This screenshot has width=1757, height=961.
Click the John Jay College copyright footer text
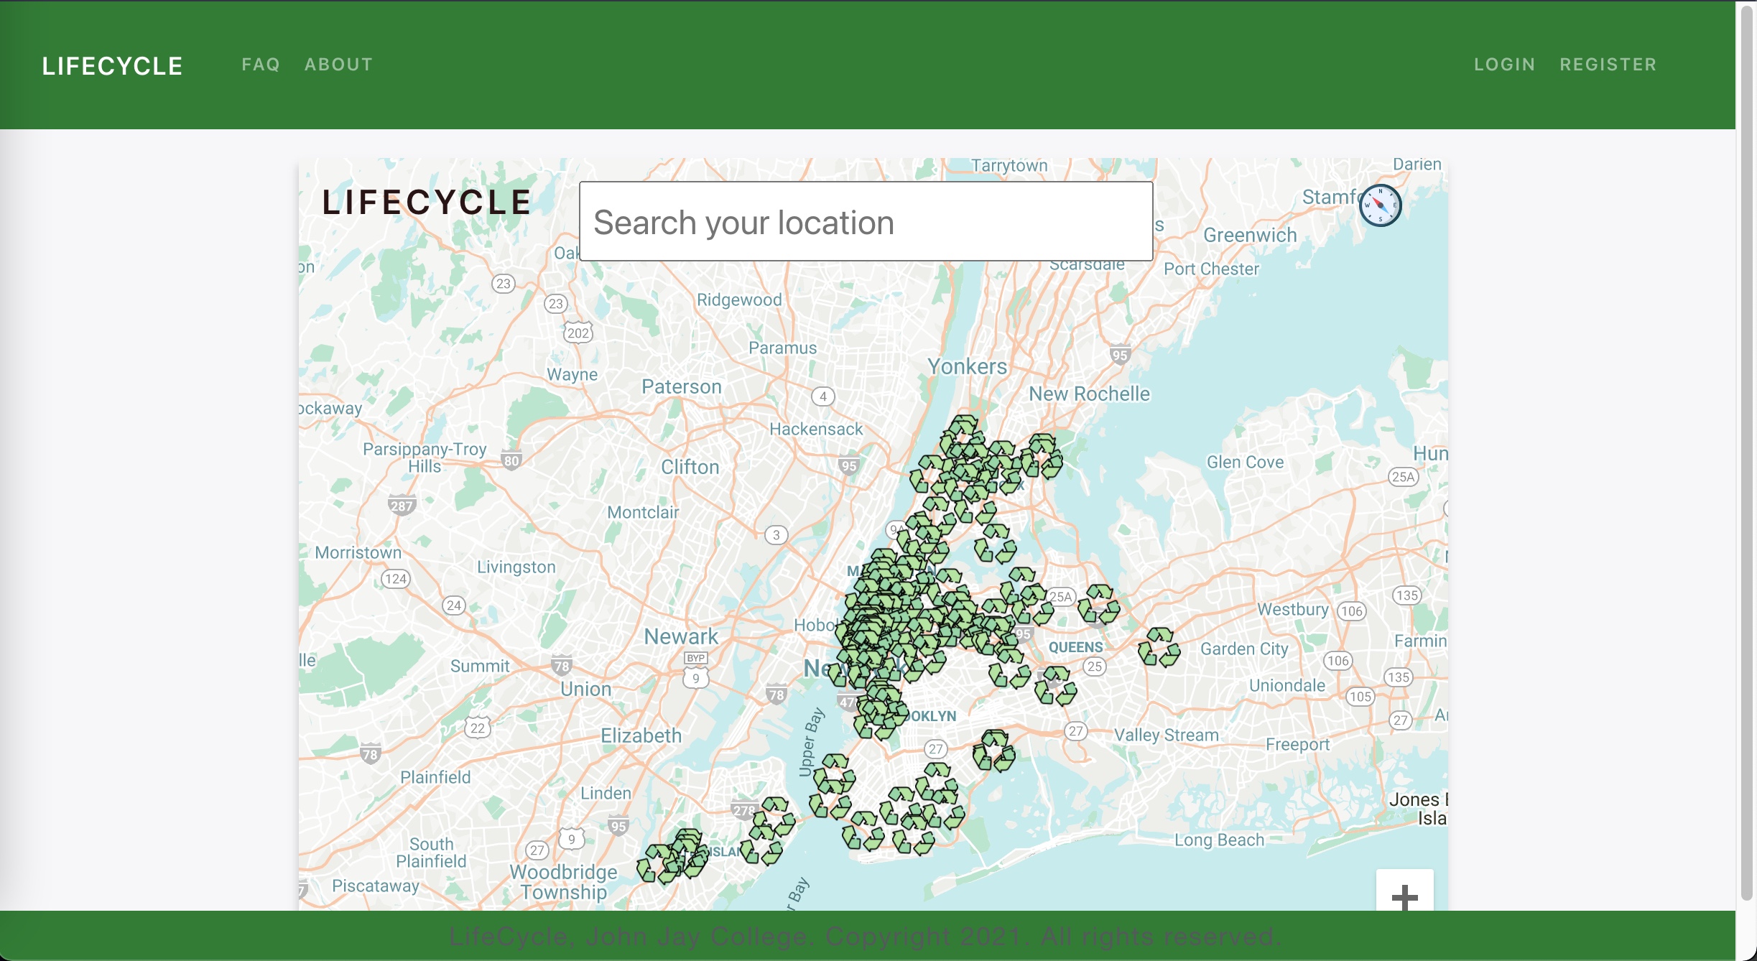[863, 936]
